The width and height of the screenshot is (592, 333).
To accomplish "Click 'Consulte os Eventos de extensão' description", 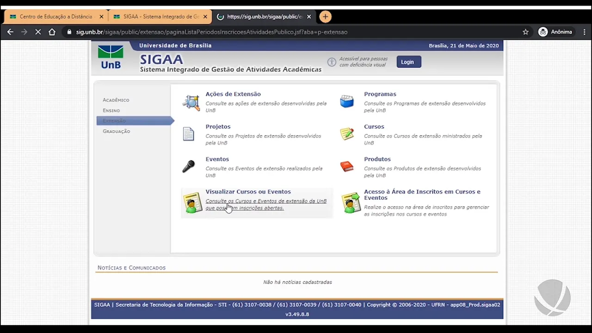I will [x=264, y=172].
